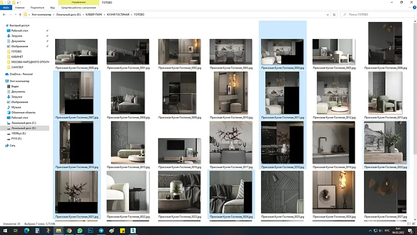417x235 pixels.
Task: Open WhatsApp from the taskbar
Action: pos(80,231)
